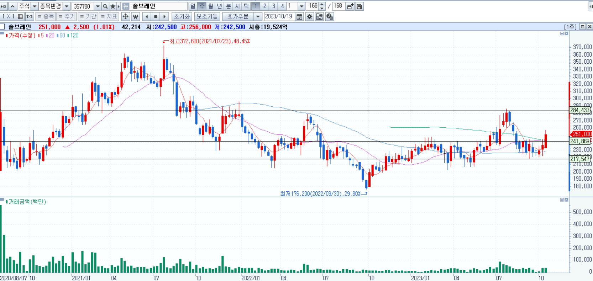Click the date field 2023/10/19
Viewport: 593px width, 281px height.
pyautogui.click(x=279, y=16)
